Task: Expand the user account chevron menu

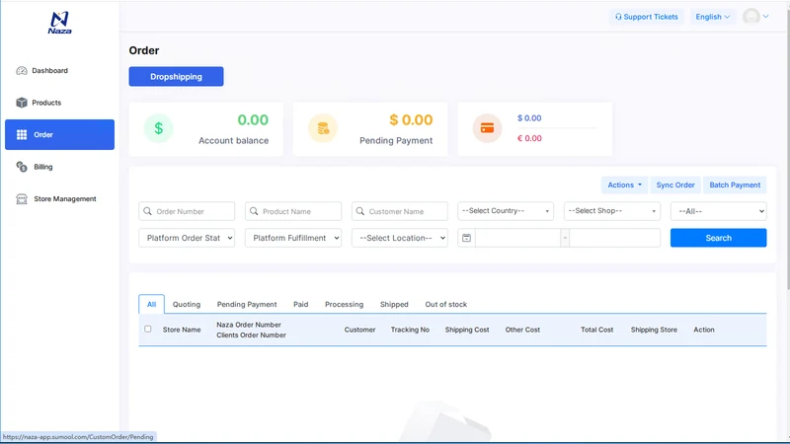Action: [766, 17]
